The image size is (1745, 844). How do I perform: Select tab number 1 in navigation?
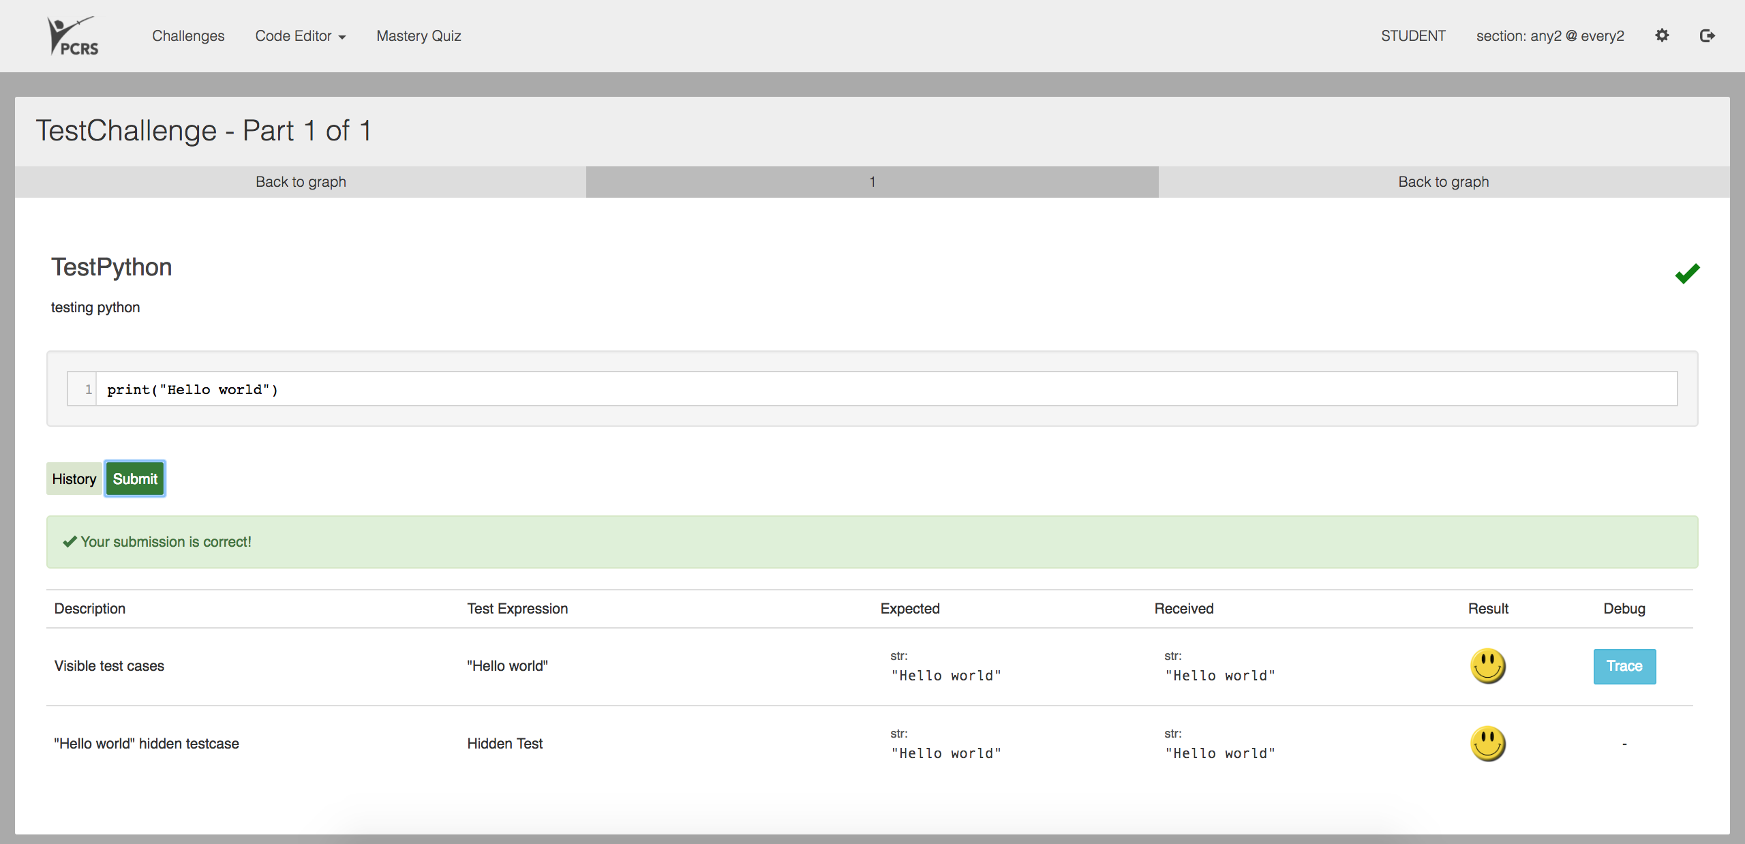pyautogui.click(x=871, y=181)
